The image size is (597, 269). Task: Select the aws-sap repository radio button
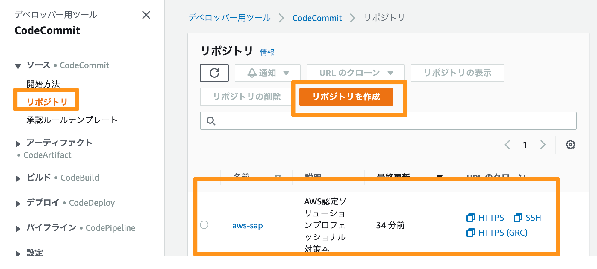coord(204,225)
